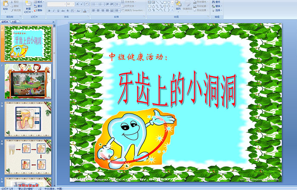
Task: Toggle Align Text Right
Action: (x=103, y=11)
